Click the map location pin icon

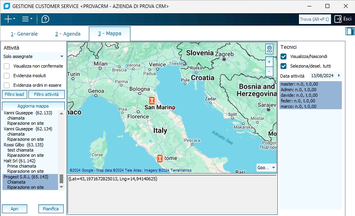(x=269, y=49)
